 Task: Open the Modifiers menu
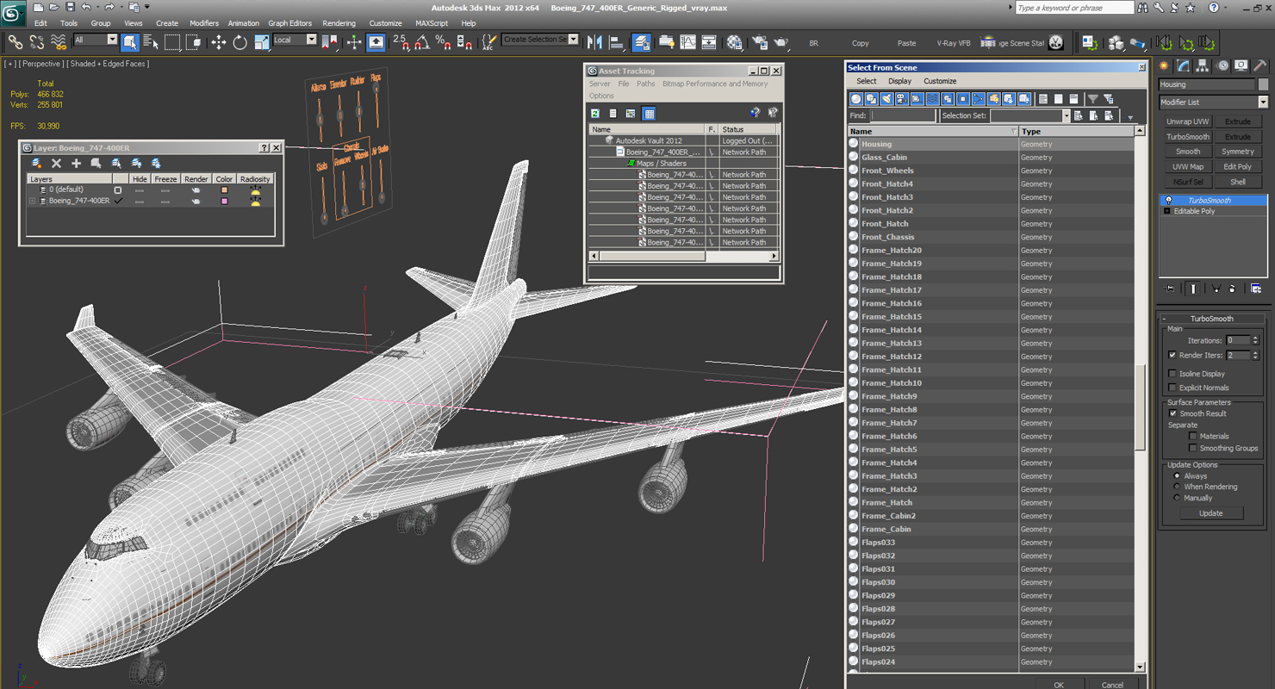tap(204, 23)
